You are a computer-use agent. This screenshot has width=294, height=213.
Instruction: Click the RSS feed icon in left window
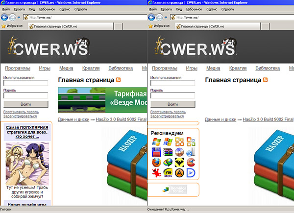[118, 80]
